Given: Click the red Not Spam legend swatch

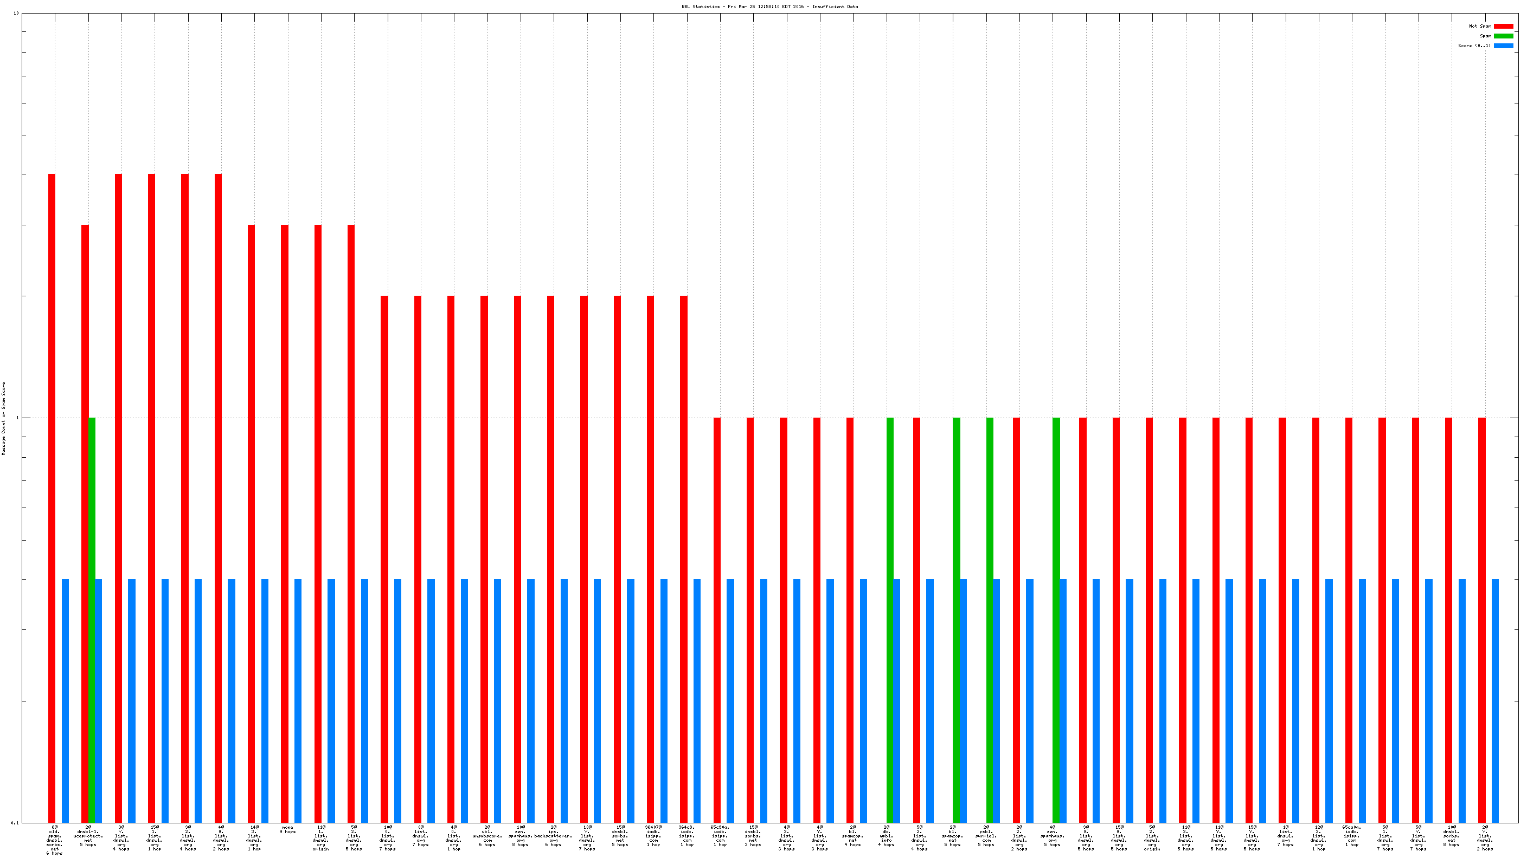Looking at the screenshot, I should point(1503,26).
